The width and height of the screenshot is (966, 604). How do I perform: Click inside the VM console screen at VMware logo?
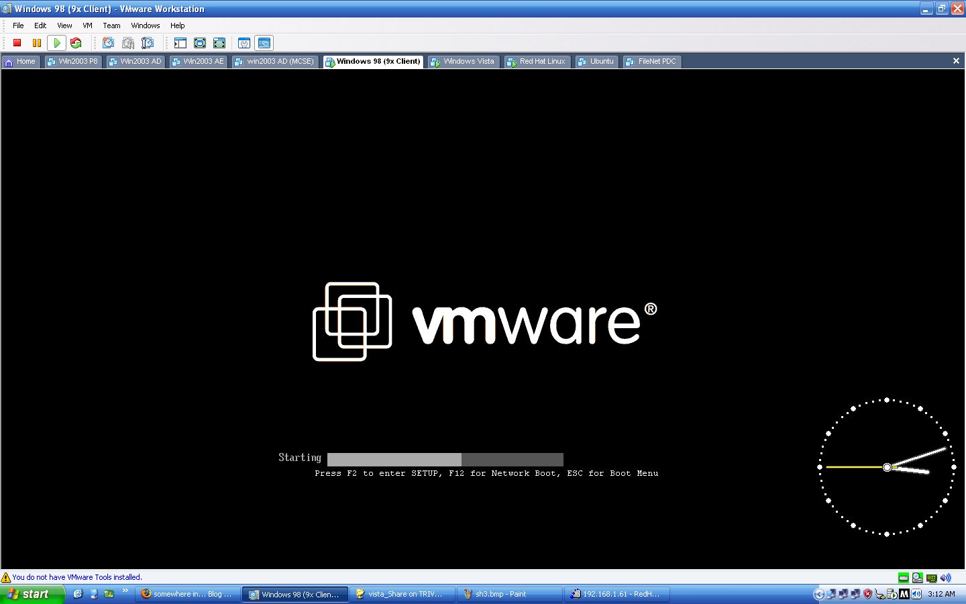pos(485,322)
